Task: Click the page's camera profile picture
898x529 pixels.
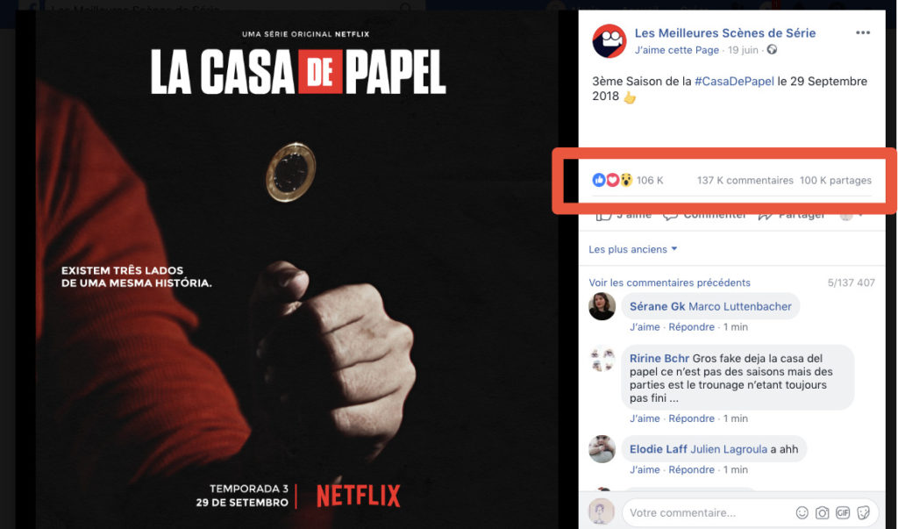Action: pos(609,41)
